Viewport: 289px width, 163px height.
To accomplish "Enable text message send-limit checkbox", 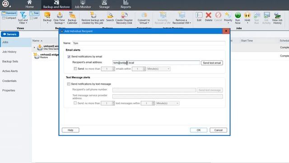I will (75, 103).
